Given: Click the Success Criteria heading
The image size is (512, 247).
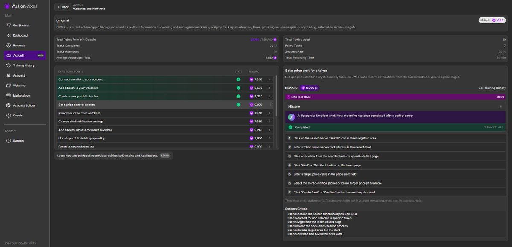Looking at the screenshot, I should coord(297,208).
